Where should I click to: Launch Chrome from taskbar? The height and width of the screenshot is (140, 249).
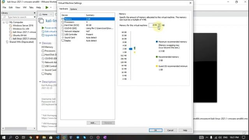click(x=30, y=137)
